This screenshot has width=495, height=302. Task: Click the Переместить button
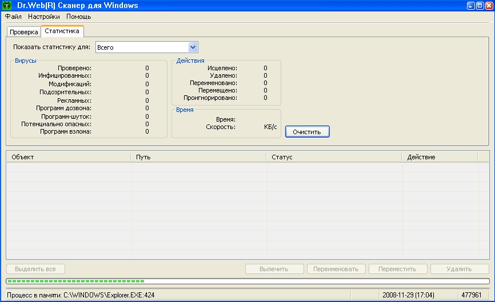[397, 269]
